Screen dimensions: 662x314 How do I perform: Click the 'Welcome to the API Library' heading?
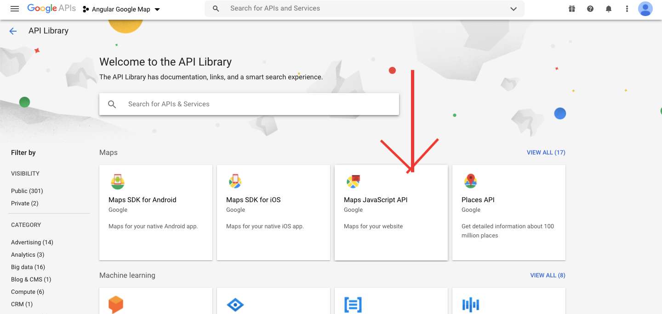(x=165, y=62)
